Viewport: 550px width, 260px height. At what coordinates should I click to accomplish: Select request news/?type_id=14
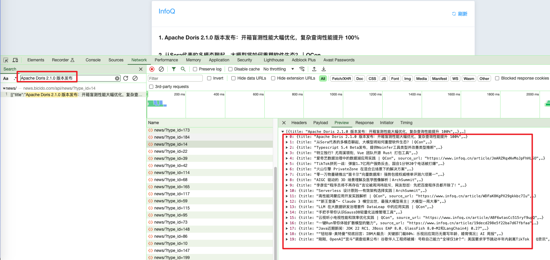click(210, 144)
